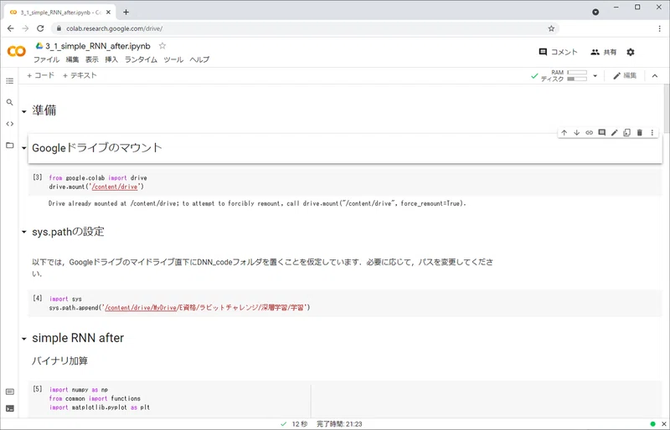Add a new text cell with + テキスト
670x430 pixels.
tap(80, 75)
